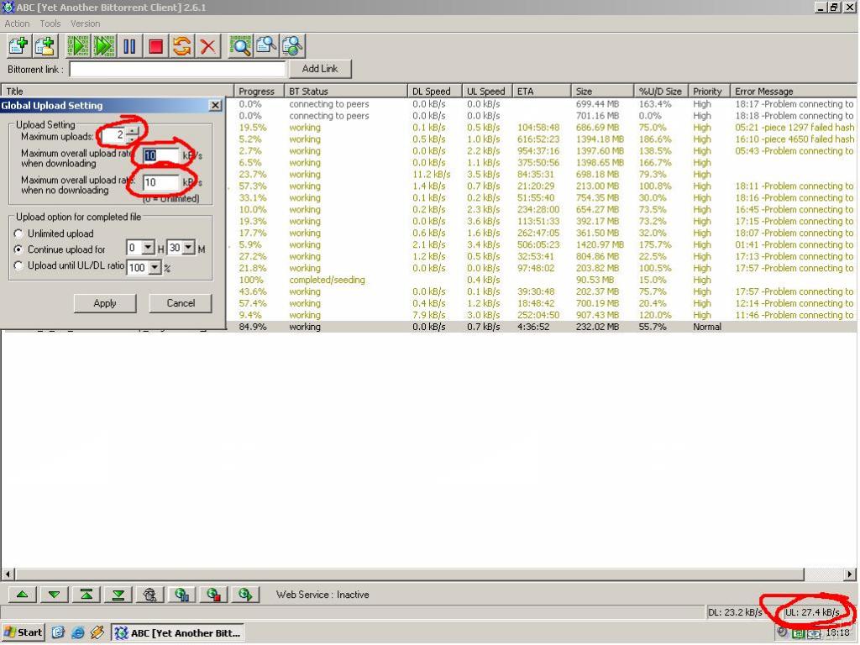Click the orange refresh arrows icon
The height and width of the screenshot is (645, 860).
click(181, 46)
